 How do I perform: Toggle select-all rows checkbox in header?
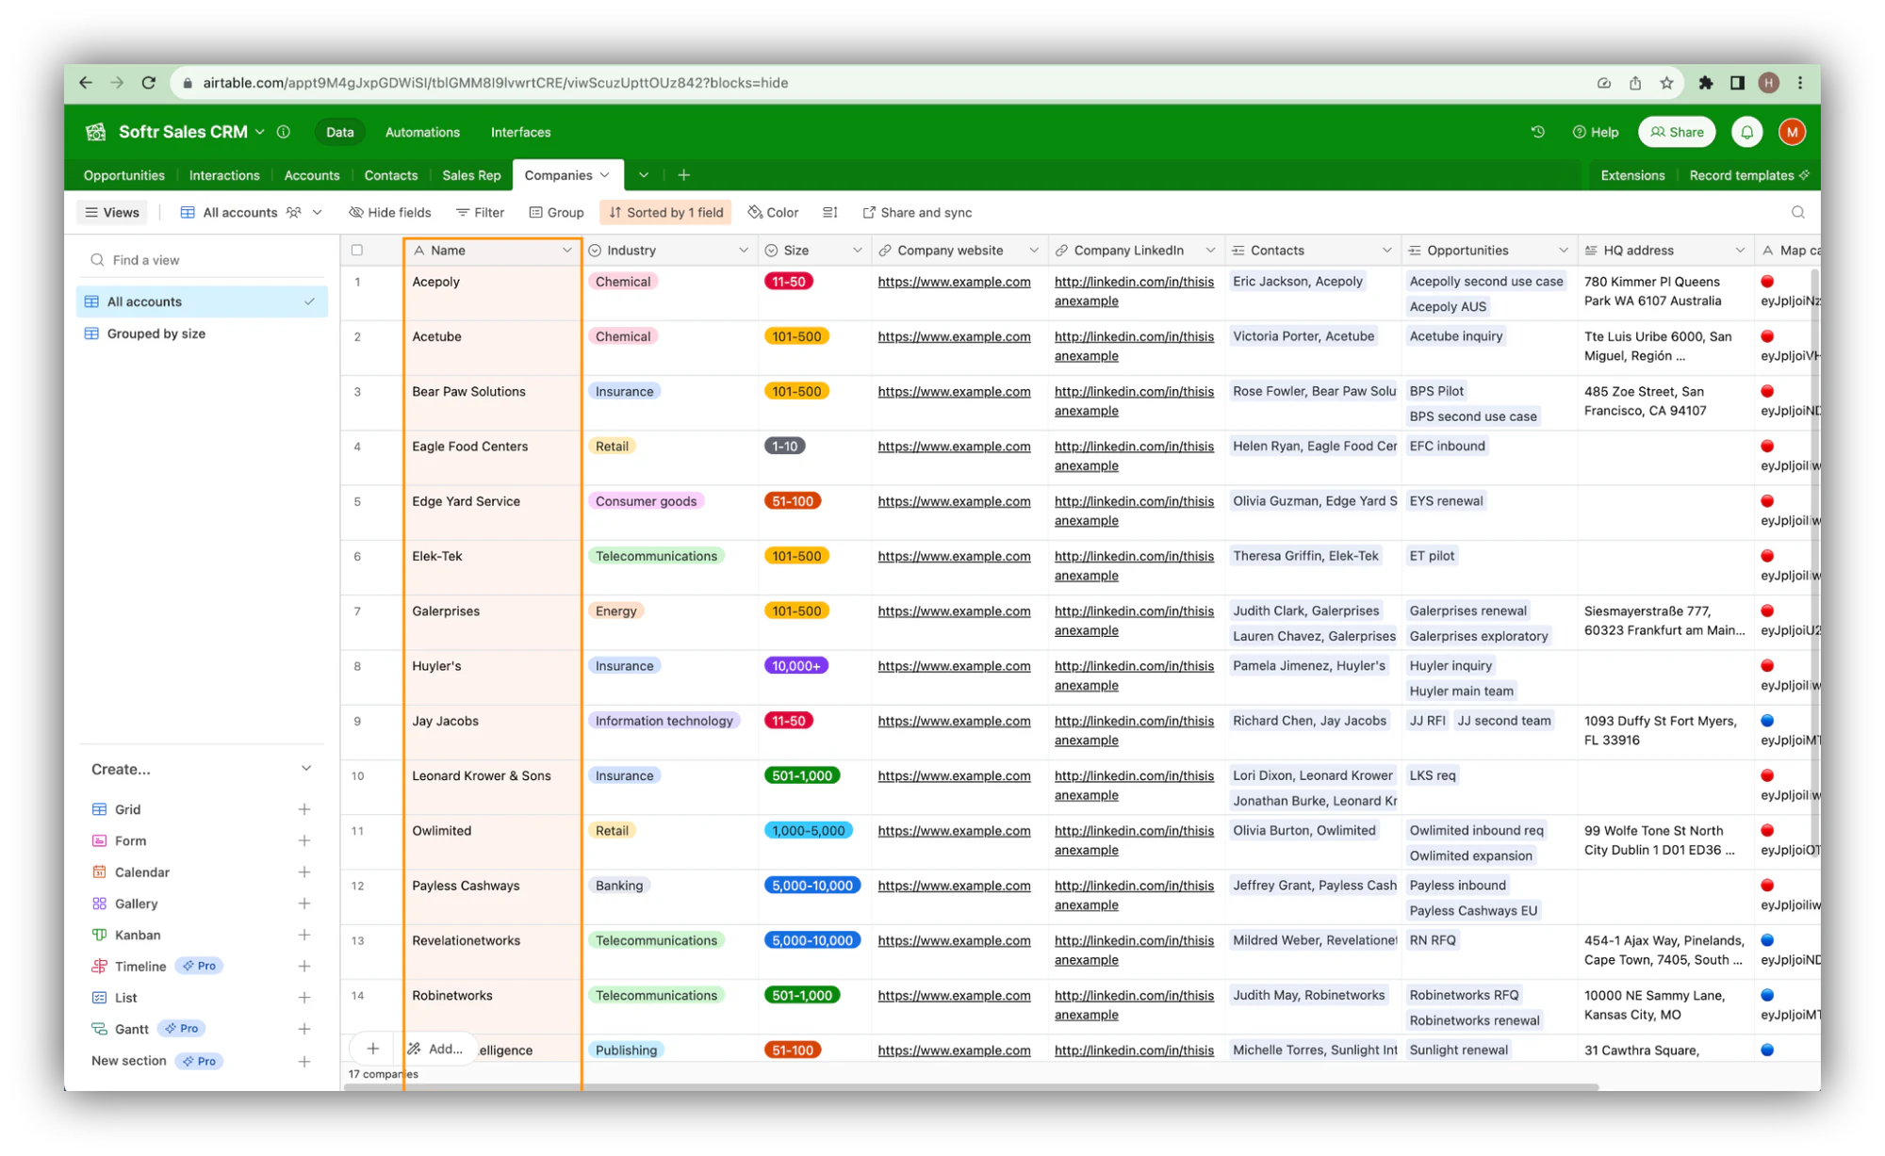tap(357, 251)
